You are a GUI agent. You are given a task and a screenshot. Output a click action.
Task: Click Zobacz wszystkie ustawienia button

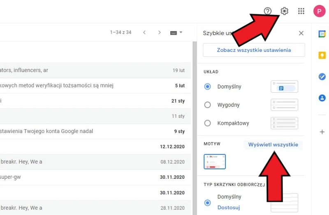pos(254,50)
